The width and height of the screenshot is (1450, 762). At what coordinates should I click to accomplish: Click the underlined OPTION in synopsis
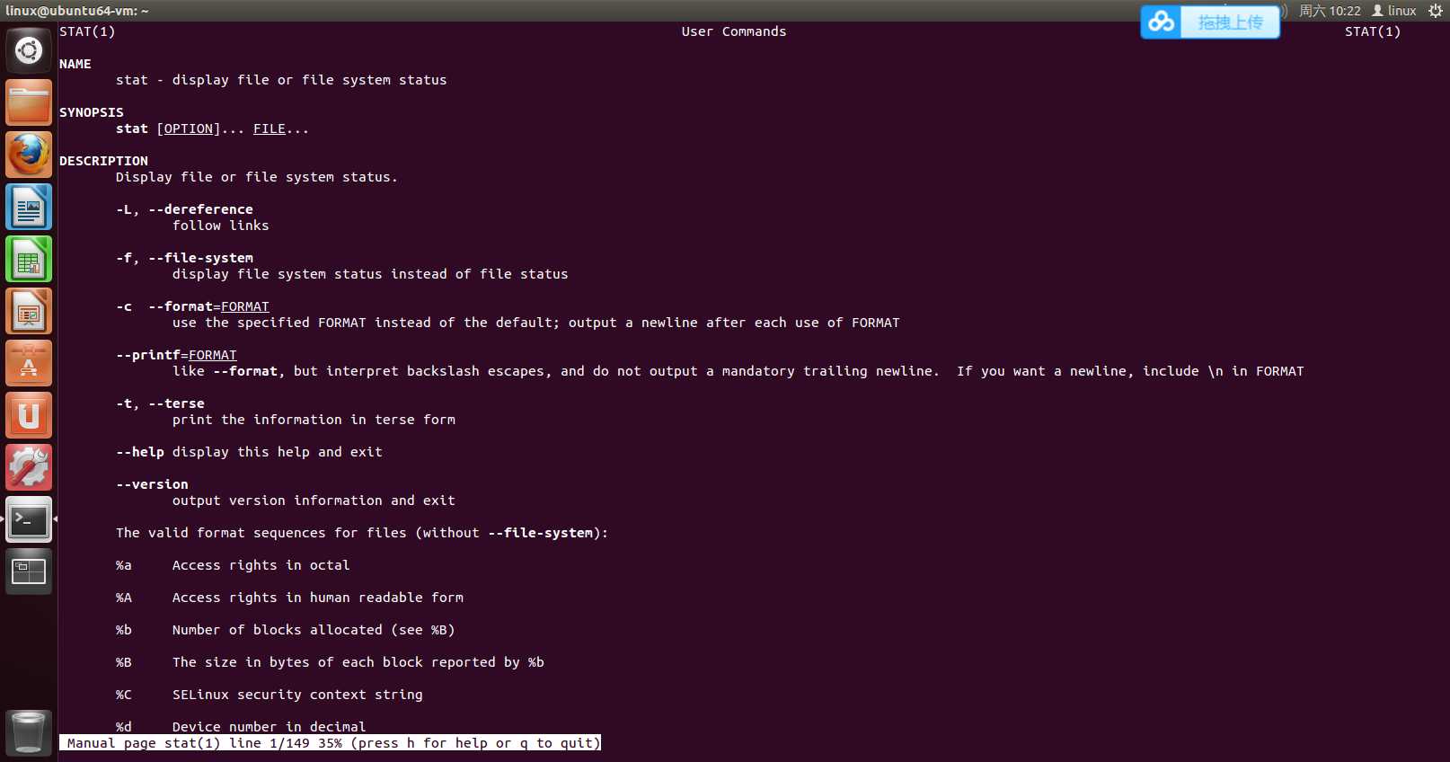point(189,128)
